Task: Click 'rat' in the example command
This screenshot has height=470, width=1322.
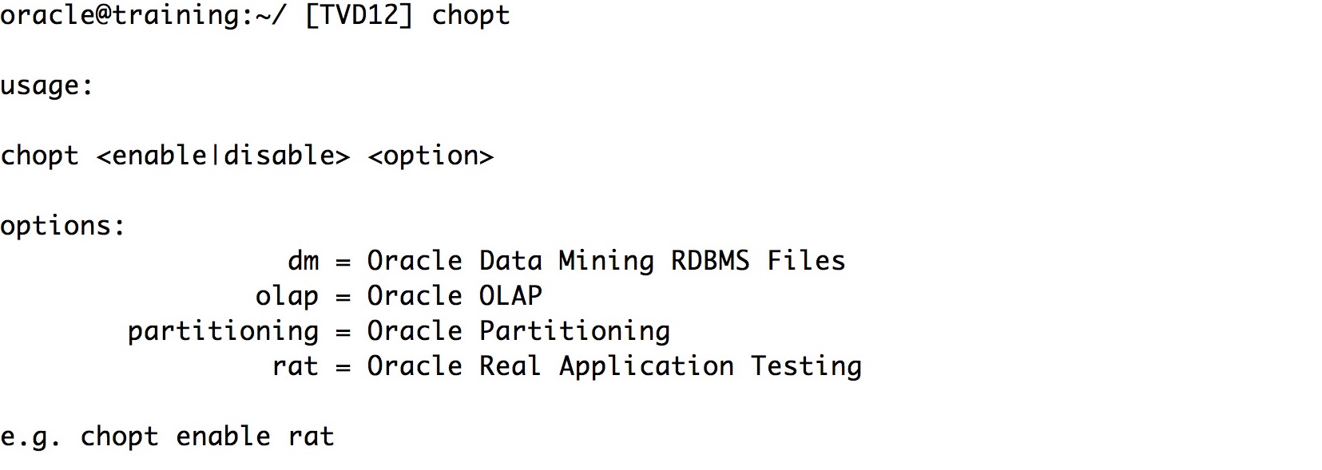Action: (x=311, y=436)
